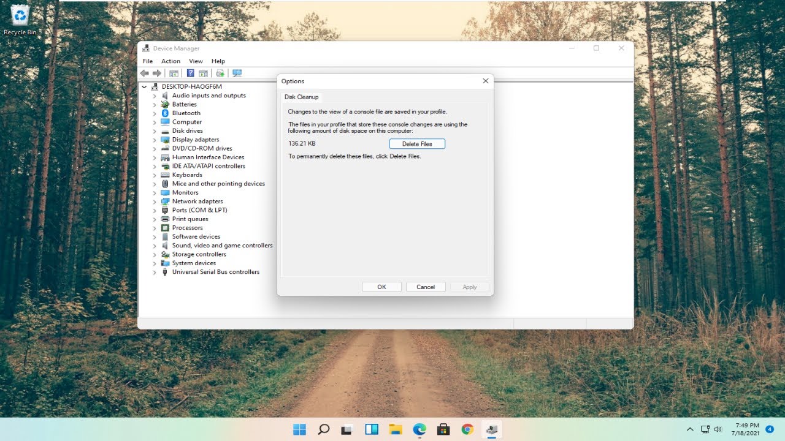This screenshot has width=785, height=441.
Task: Expand the Display adapters node
Action: tap(155, 140)
